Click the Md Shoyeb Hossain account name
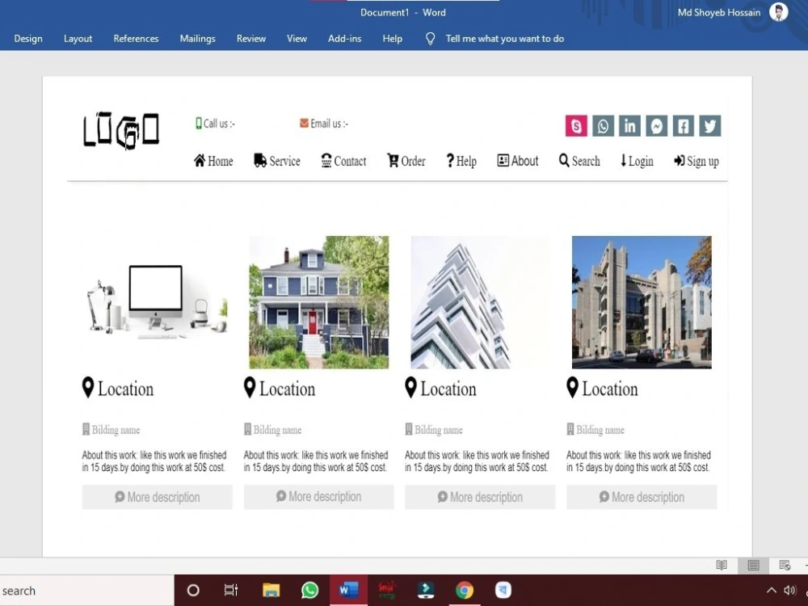The width and height of the screenshot is (808, 606). (x=719, y=12)
